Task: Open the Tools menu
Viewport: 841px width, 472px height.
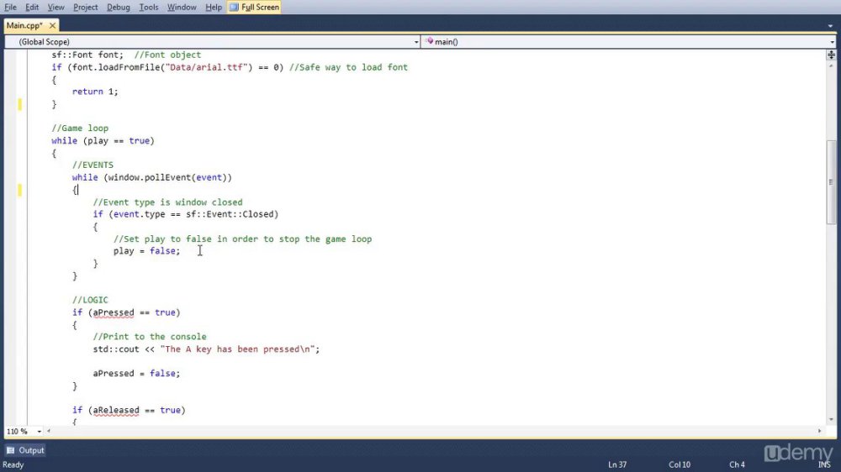Action: pos(149,7)
